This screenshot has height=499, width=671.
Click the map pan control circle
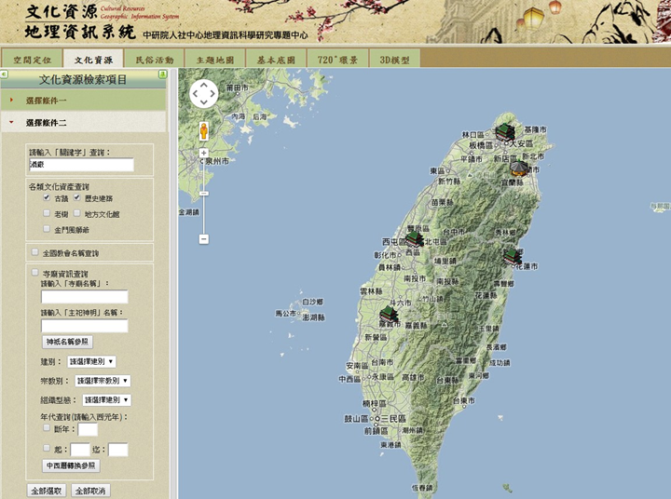[x=204, y=94]
